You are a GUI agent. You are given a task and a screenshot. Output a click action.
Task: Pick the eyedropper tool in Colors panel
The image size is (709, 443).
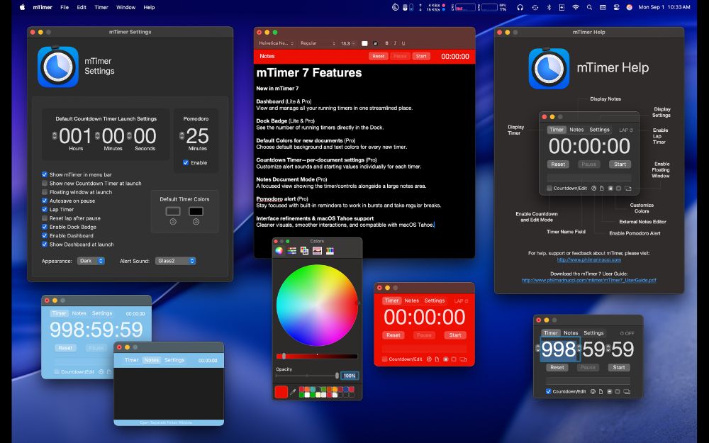click(293, 392)
